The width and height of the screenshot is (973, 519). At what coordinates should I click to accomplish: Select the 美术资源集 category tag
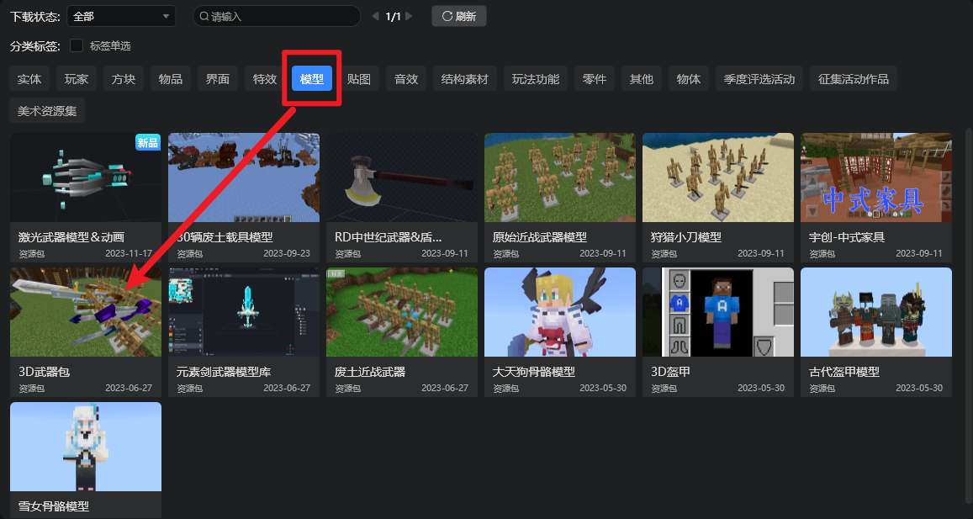click(x=47, y=111)
